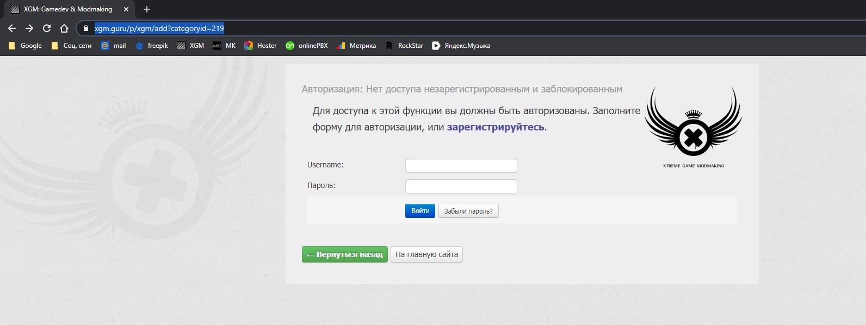Screen dimensions: 866x325
Task: Open the Hoster bookmark
Action: point(261,46)
